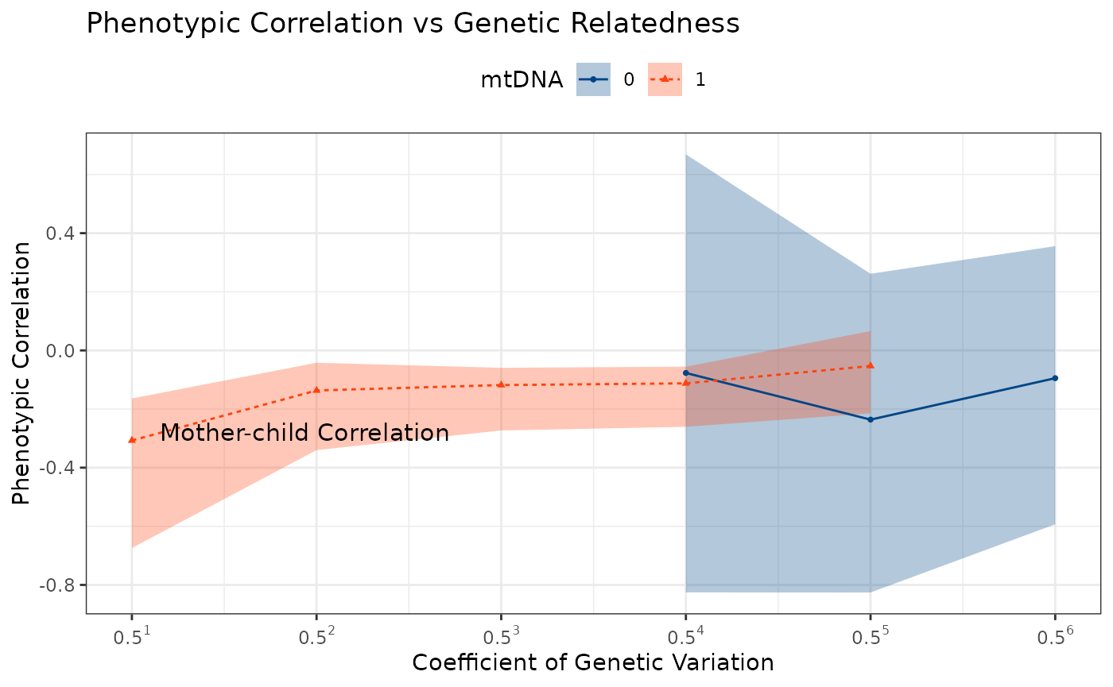Image resolution: width=1113 pixels, height=687 pixels.
Task: Click the Phenotypic Correlation y-axis title
Action: click(x=21, y=373)
